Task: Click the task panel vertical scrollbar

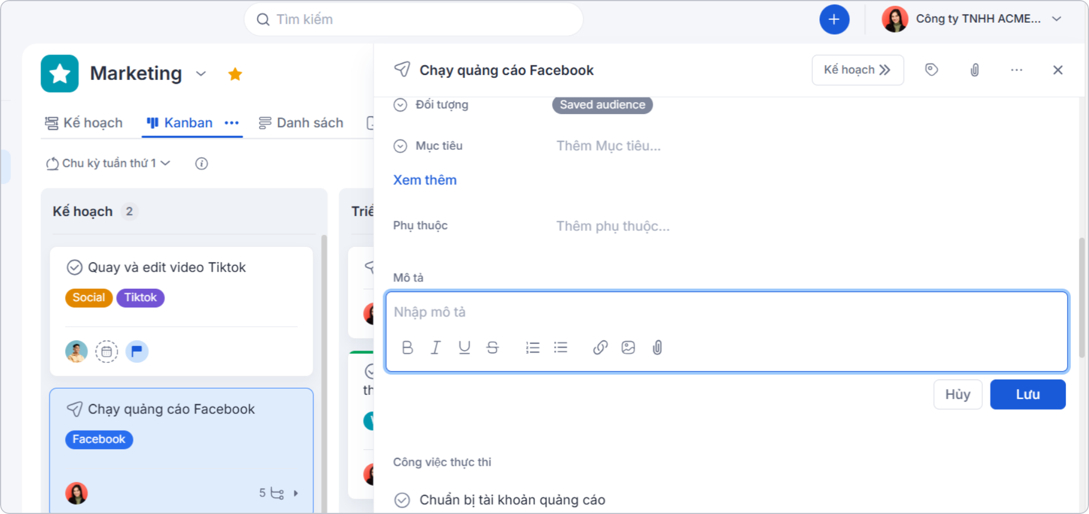Action: pos(1082,298)
